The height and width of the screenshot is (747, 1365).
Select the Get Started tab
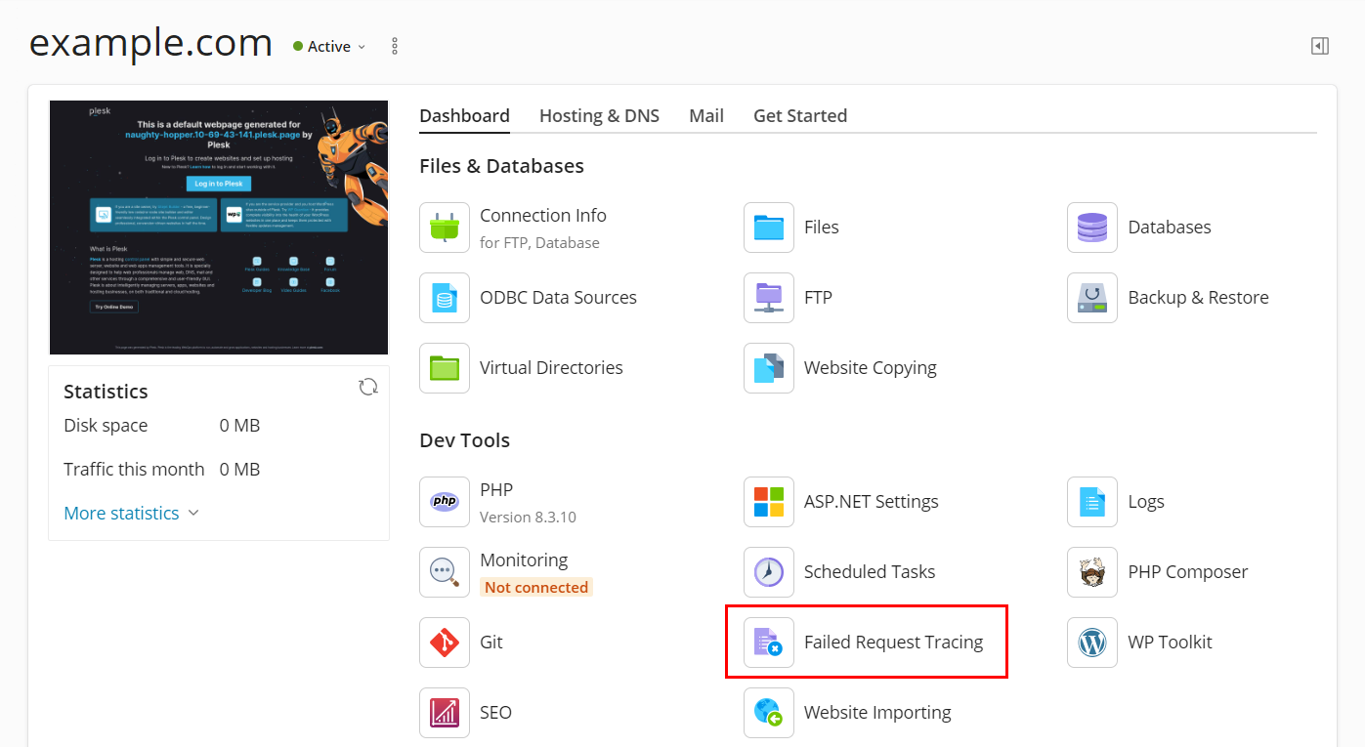(799, 116)
